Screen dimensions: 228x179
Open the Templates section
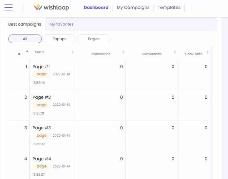pyautogui.click(x=169, y=8)
